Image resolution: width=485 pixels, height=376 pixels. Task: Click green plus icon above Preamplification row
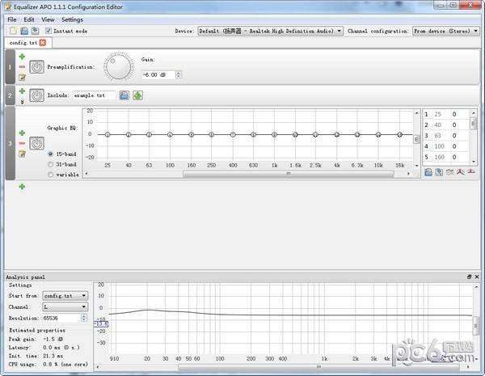(22, 57)
